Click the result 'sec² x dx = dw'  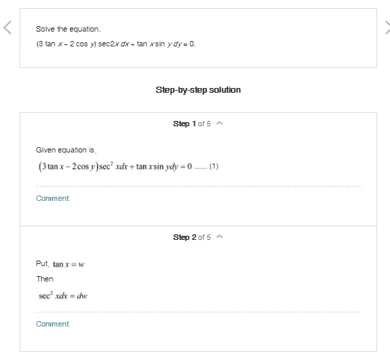pos(63,296)
